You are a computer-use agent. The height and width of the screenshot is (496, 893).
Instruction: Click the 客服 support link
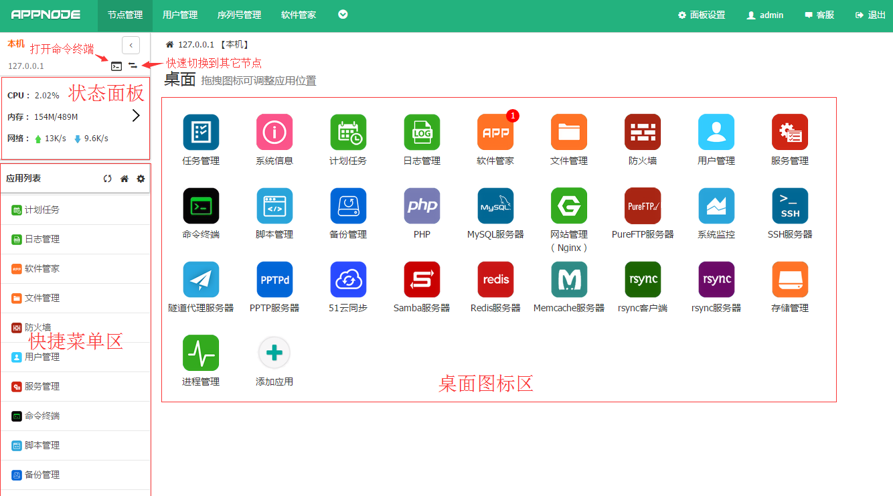pyautogui.click(x=819, y=15)
